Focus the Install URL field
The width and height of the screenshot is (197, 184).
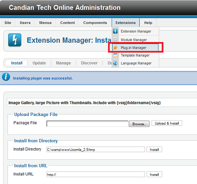pyautogui.click(x=96, y=175)
